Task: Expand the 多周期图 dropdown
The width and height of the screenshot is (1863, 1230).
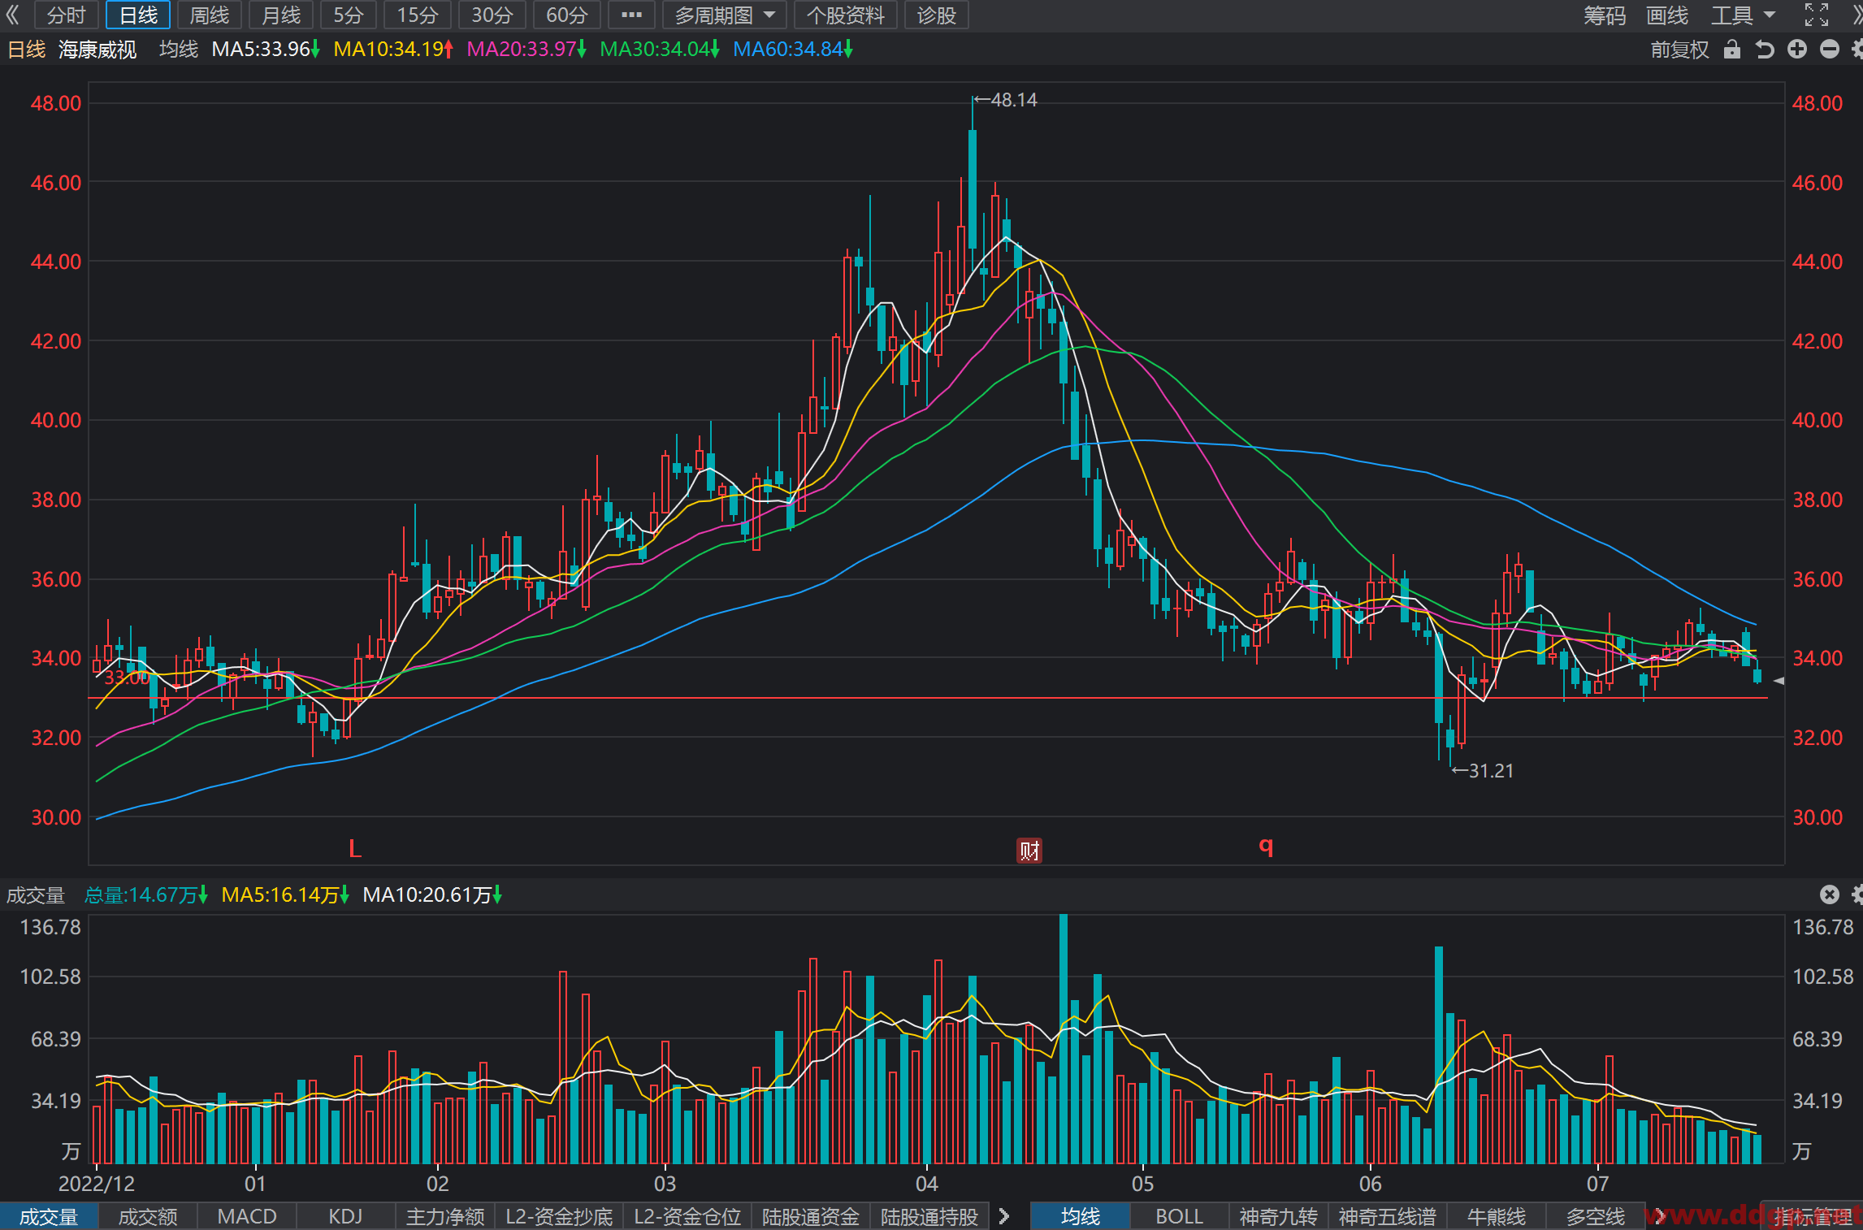Action: 725,15
